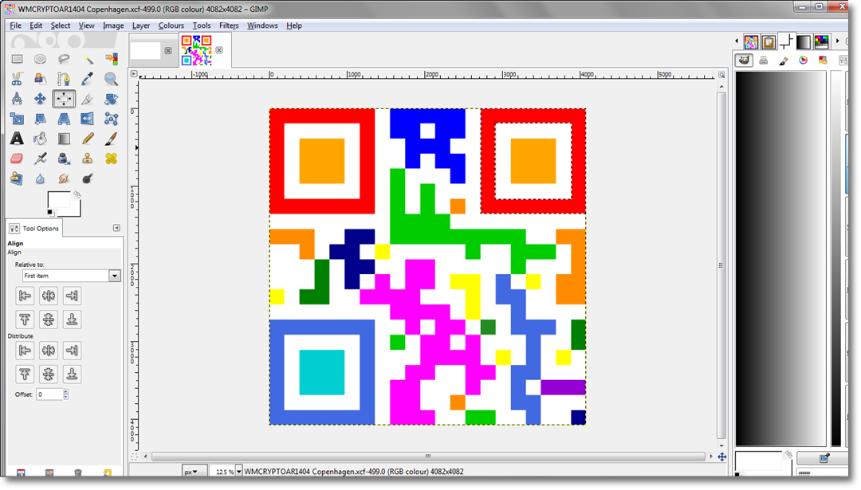Open the Layer menu
Image resolution: width=861 pixels, height=490 pixels.
141,25
